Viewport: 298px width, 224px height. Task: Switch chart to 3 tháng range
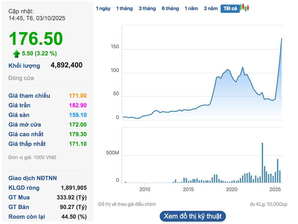click(147, 9)
